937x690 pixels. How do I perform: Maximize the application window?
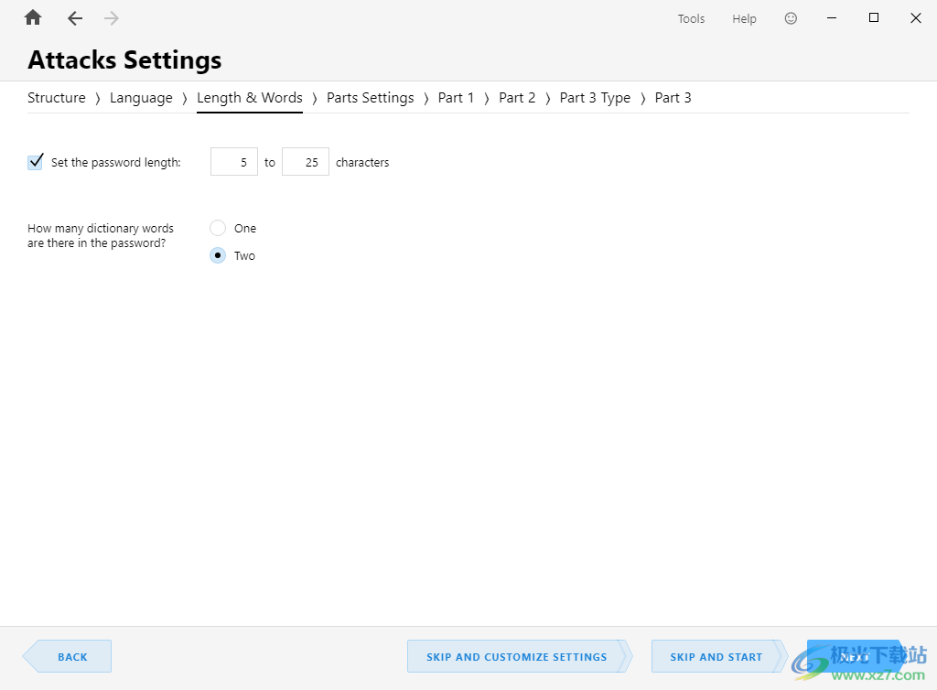click(873, 18)
